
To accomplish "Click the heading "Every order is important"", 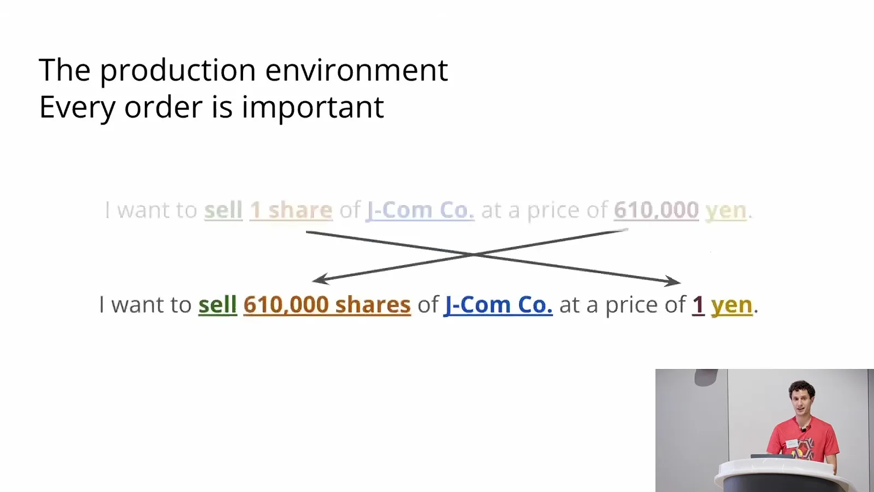I will tap(211, 107).
